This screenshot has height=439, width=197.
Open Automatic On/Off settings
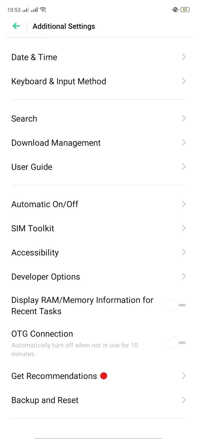[45, 204]
